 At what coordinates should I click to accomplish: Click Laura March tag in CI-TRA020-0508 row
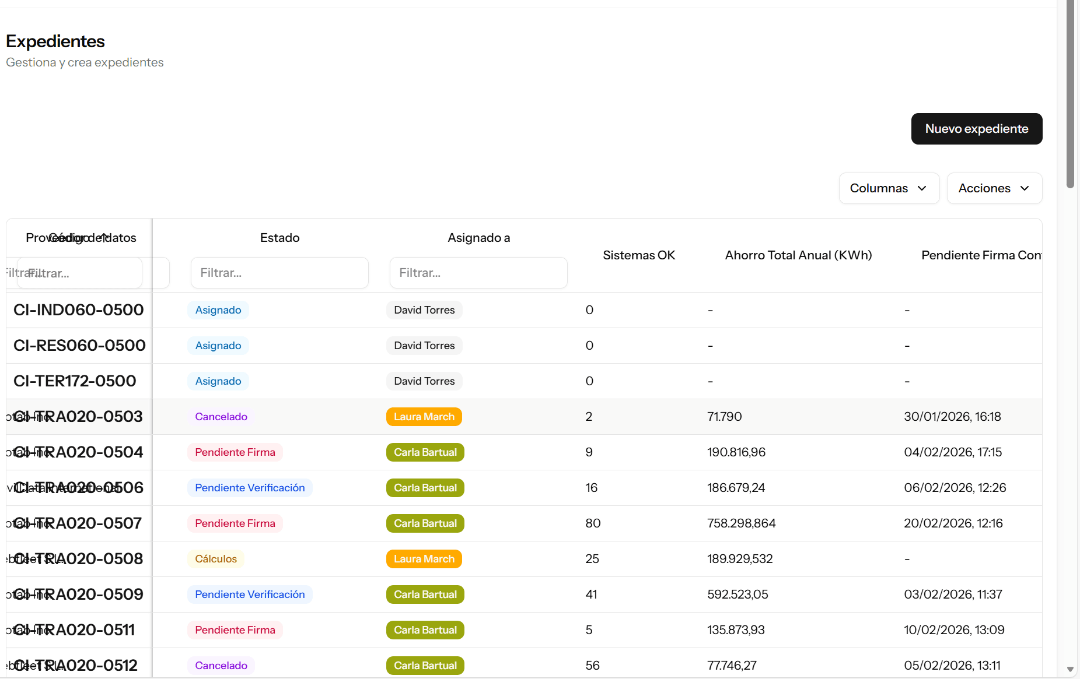[424, 559]
